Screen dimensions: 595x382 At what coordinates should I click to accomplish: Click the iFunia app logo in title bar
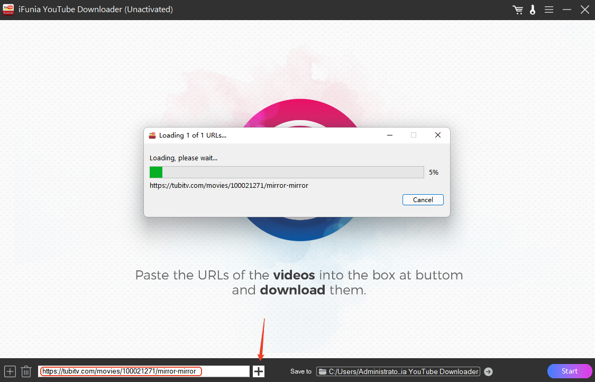point(8,10)
